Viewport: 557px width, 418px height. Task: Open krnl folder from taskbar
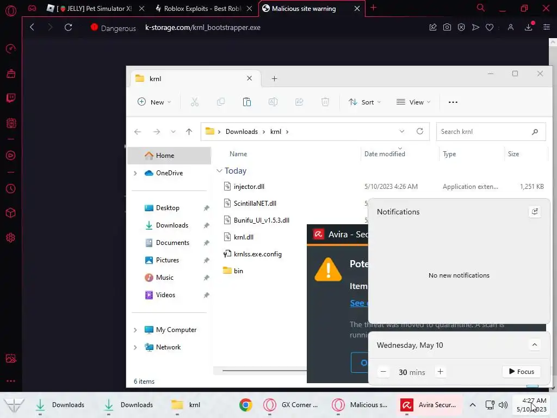tap(186, 405)
